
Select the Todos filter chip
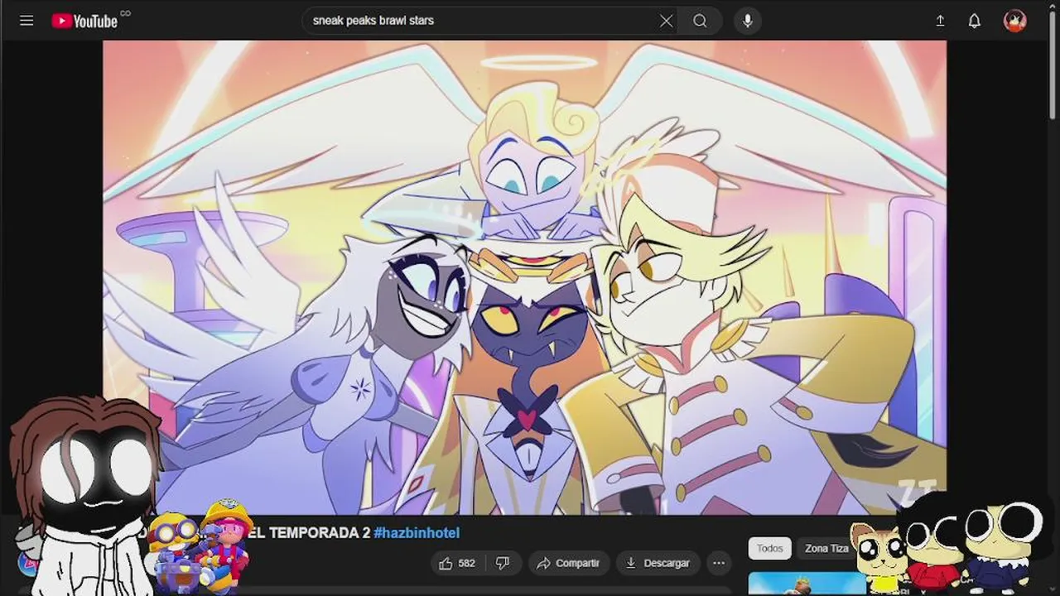(x=769, y=548)
